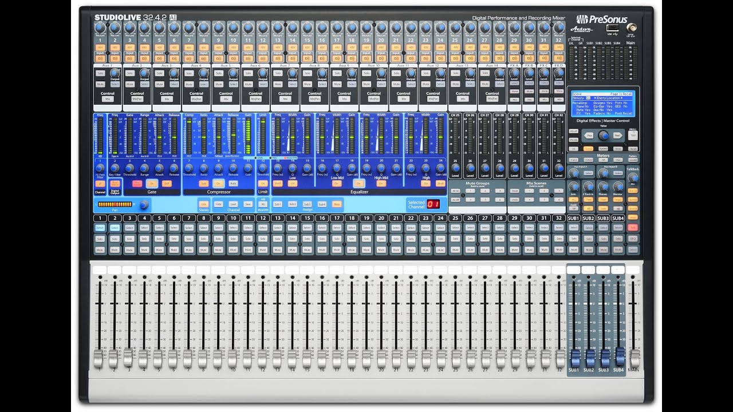Click the Value encoder in Master Control

click(x=604, y=136)
